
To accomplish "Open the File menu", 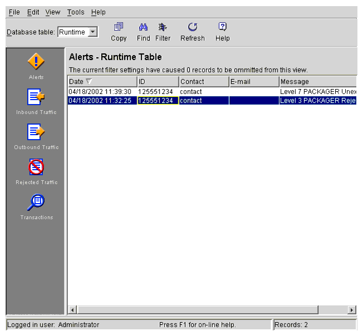I will pos(14,12).
